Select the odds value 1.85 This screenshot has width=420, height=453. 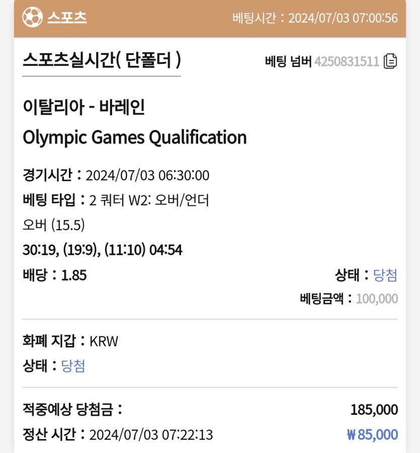74,275
